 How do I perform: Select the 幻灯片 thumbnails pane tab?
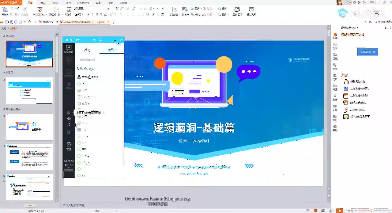14,28
